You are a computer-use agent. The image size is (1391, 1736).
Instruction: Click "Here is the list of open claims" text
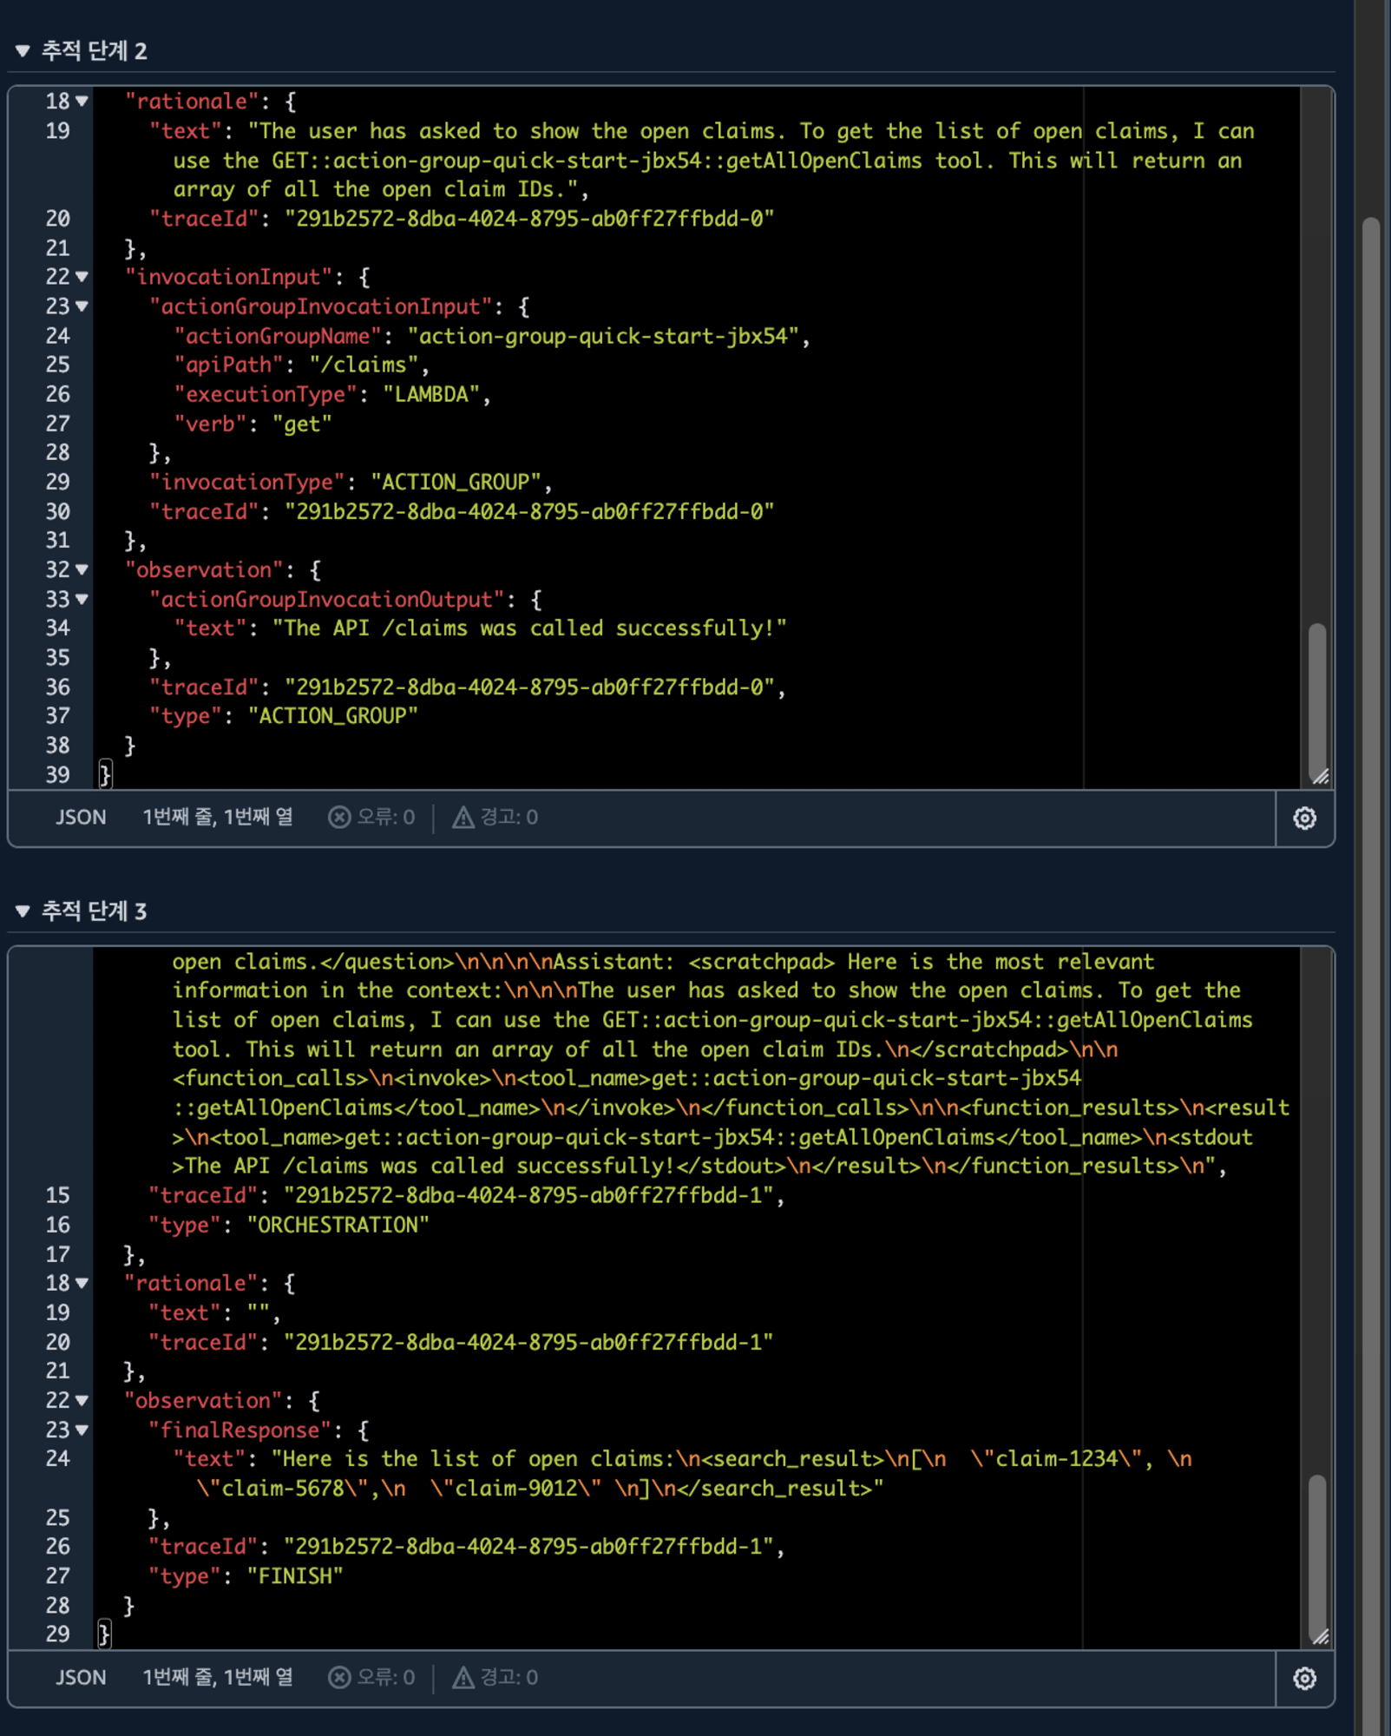coord(473,1458)
